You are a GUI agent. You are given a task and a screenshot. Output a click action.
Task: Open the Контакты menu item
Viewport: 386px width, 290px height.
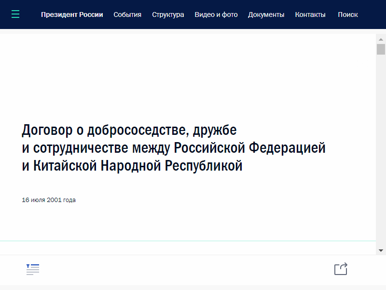310,14
